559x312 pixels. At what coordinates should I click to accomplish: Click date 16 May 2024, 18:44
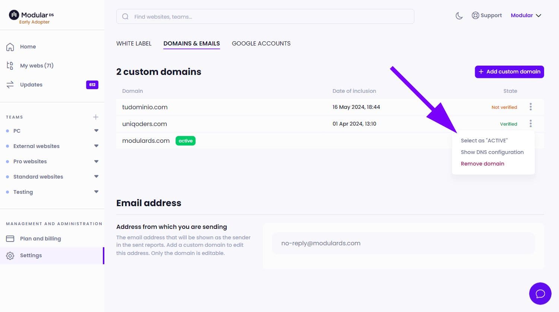pos(356,107)
